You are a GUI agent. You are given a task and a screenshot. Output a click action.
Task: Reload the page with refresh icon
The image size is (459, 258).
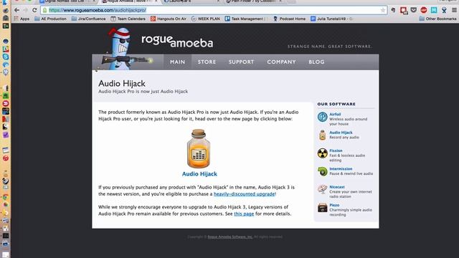(34, 10)
